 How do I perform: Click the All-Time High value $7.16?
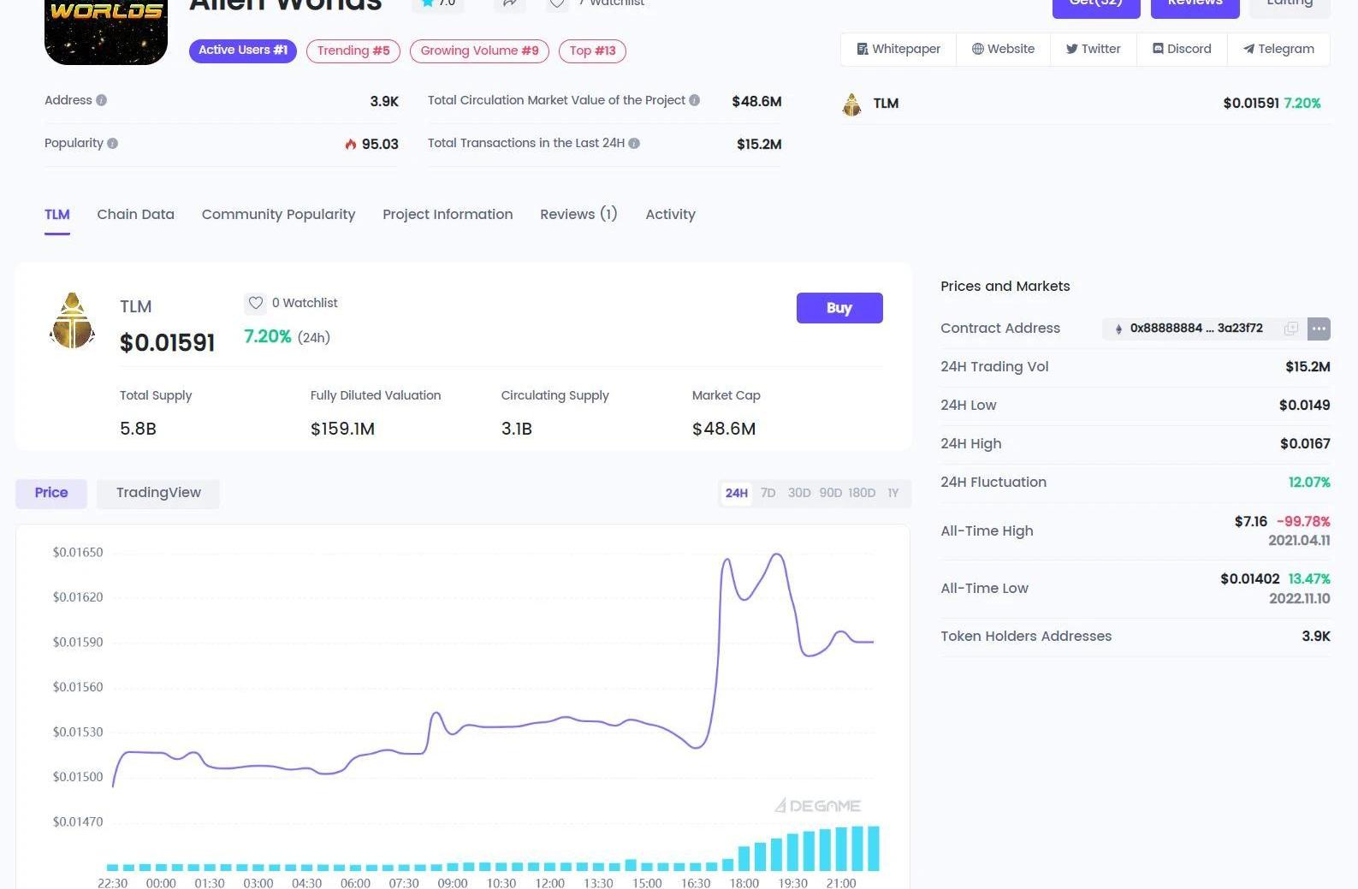(x=1250, y=521)
